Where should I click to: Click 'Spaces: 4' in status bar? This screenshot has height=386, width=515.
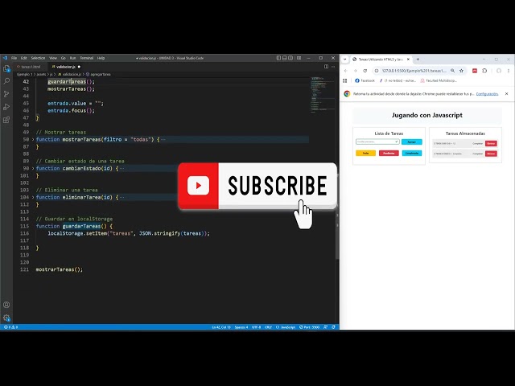(x=241, y=327)
